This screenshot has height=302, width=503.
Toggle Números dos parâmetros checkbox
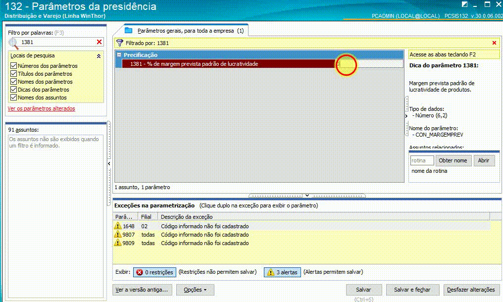(x=13, y=66)
